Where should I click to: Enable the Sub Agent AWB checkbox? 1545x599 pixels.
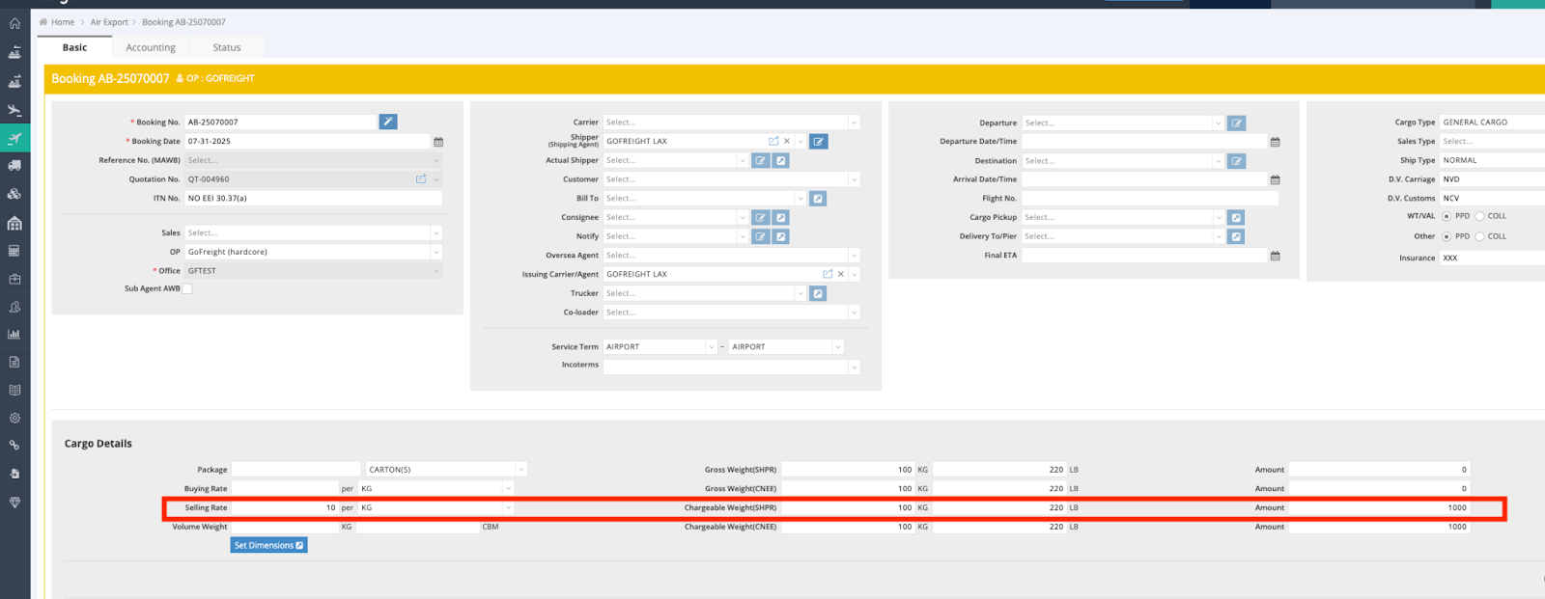187,288
